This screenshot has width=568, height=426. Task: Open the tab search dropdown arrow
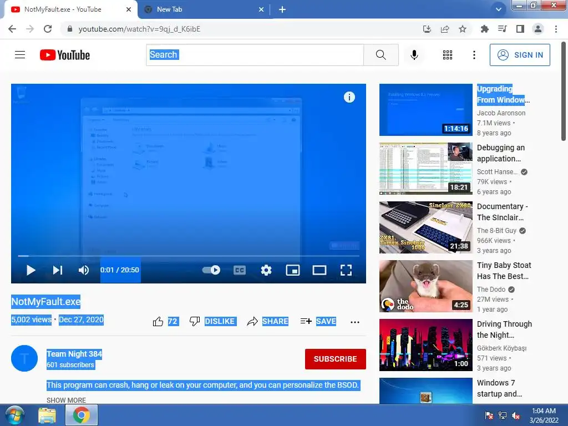pyautogui.click(x=499, y=9)
